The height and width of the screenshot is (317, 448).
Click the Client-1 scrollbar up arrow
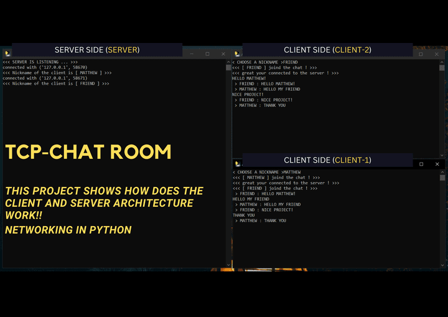442,172
